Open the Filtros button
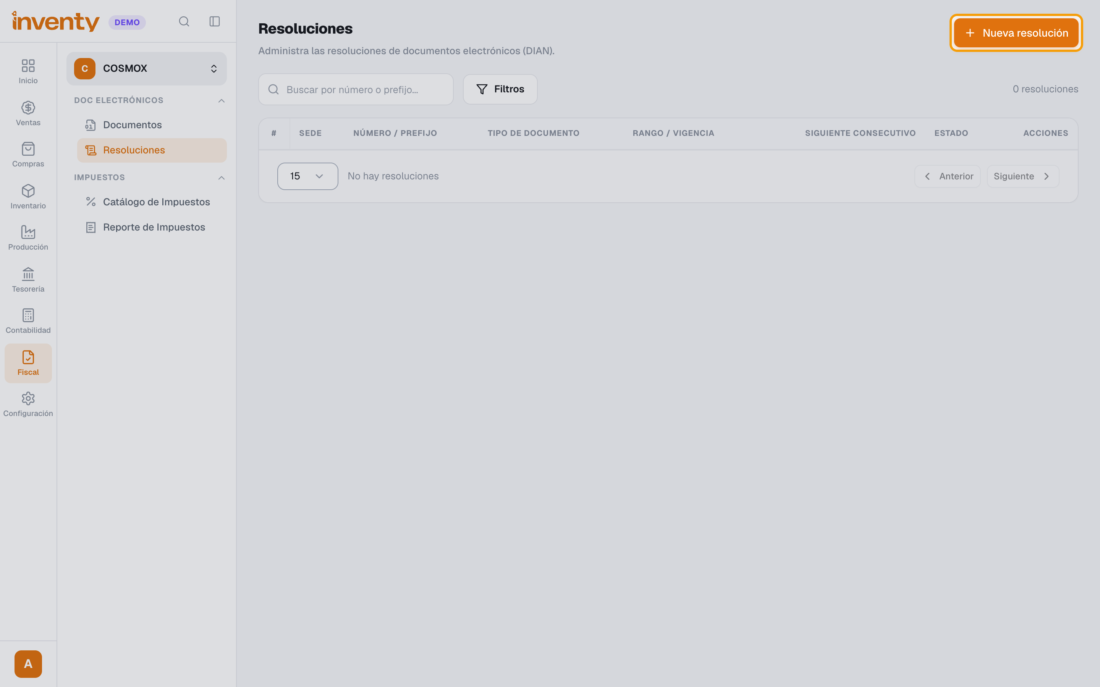This screenshot has width=1100, height=687. pos(500,90)
